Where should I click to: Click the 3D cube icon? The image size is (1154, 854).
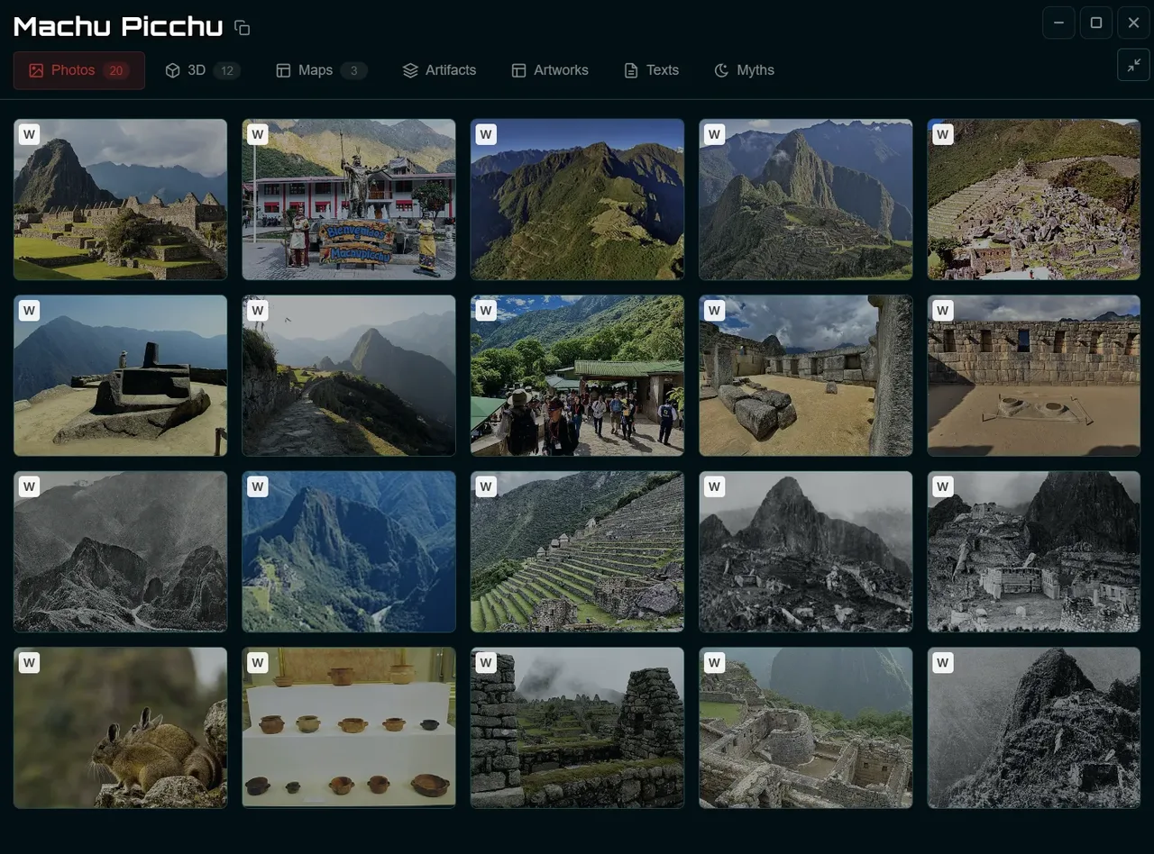pyautogui.click(x=171, y=69)
